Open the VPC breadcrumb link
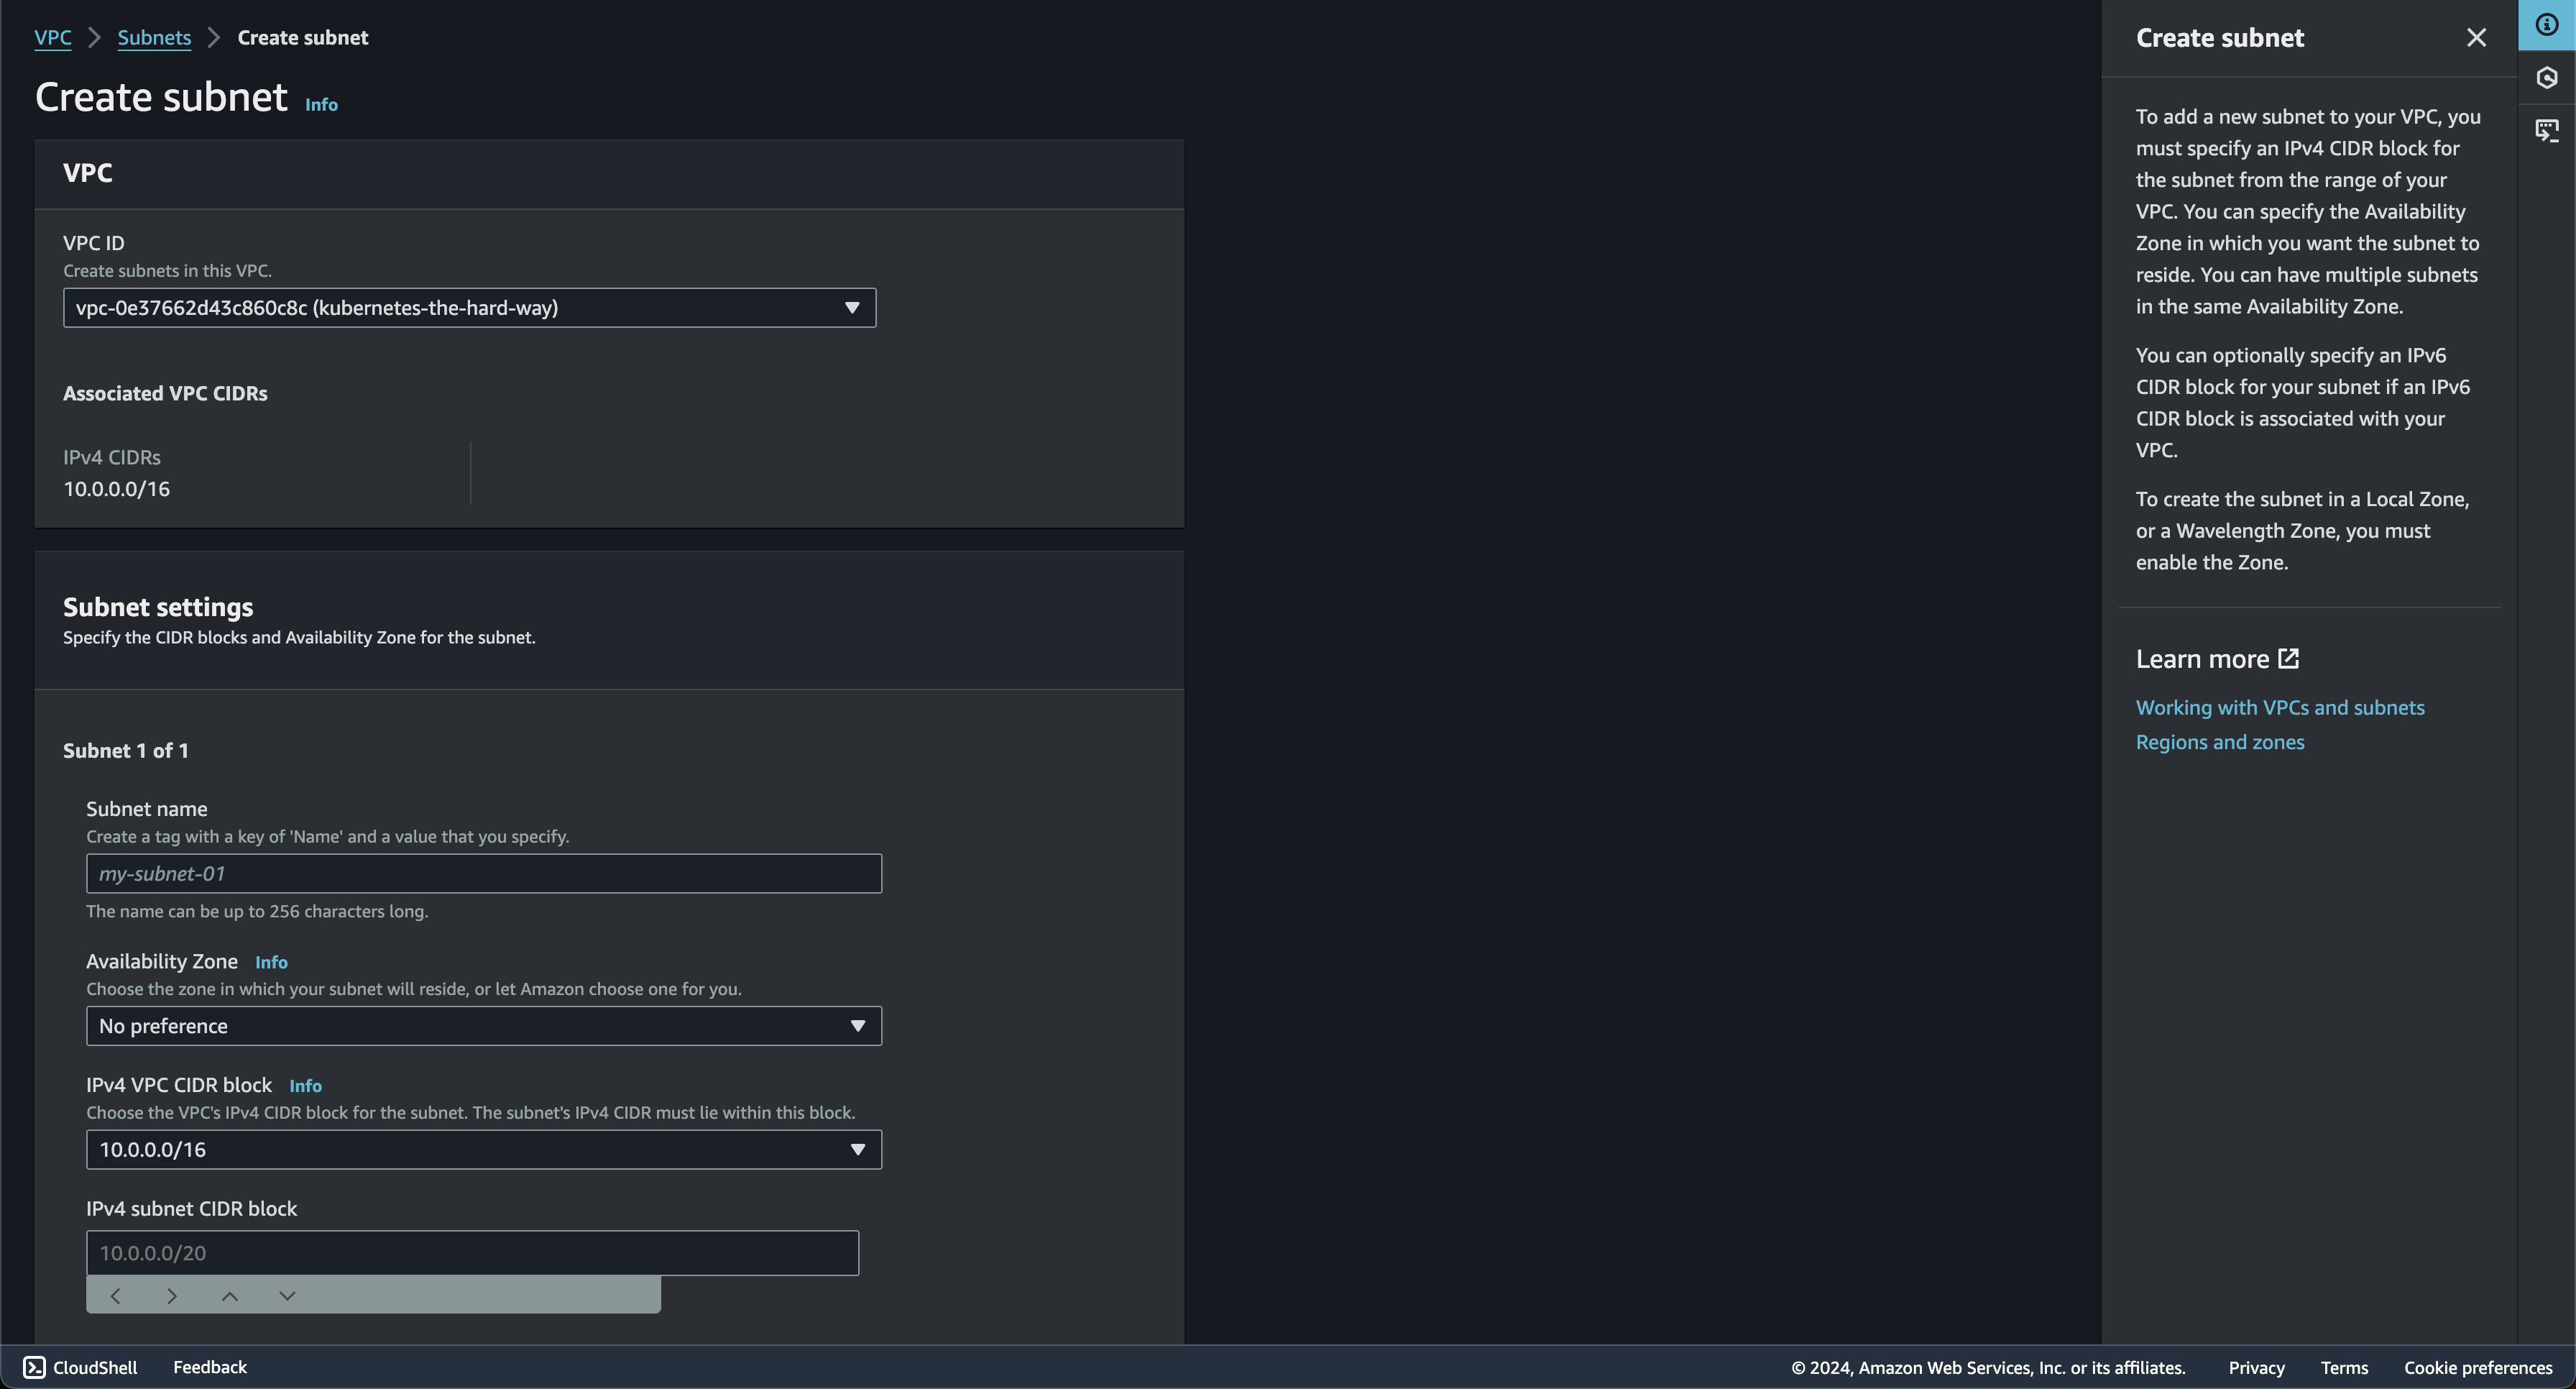2576x1389 pixels. 53,38
